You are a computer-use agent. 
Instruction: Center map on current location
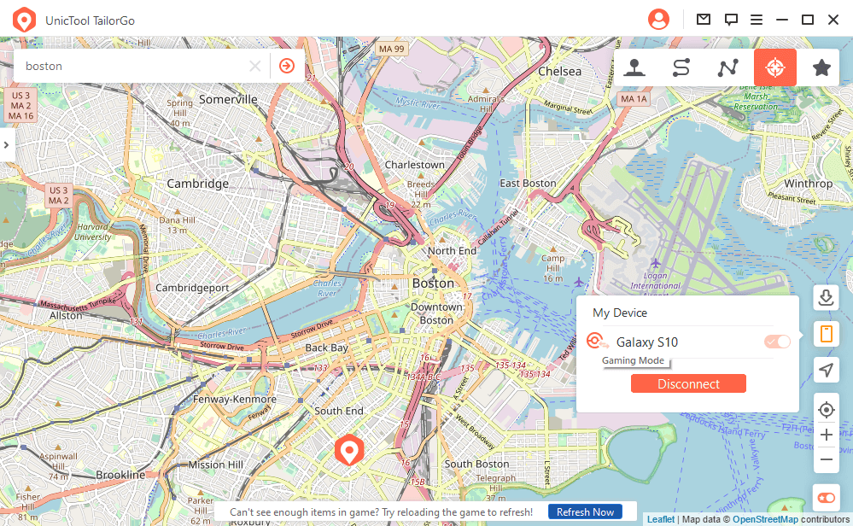point(826,410)
